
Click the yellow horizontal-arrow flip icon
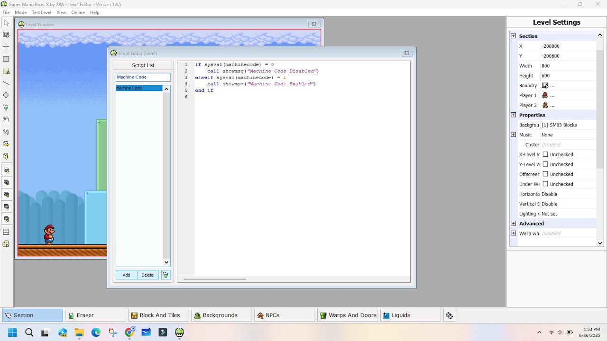tap(6, 144)
